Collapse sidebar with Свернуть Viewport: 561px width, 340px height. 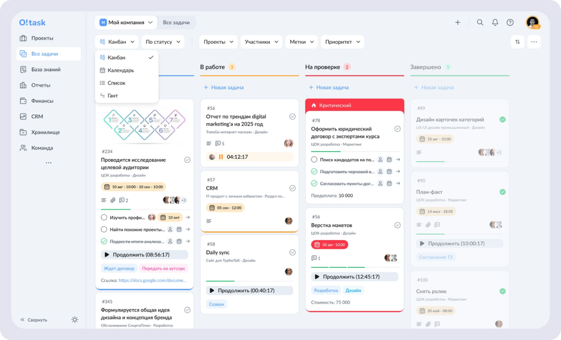pos(34,320)
